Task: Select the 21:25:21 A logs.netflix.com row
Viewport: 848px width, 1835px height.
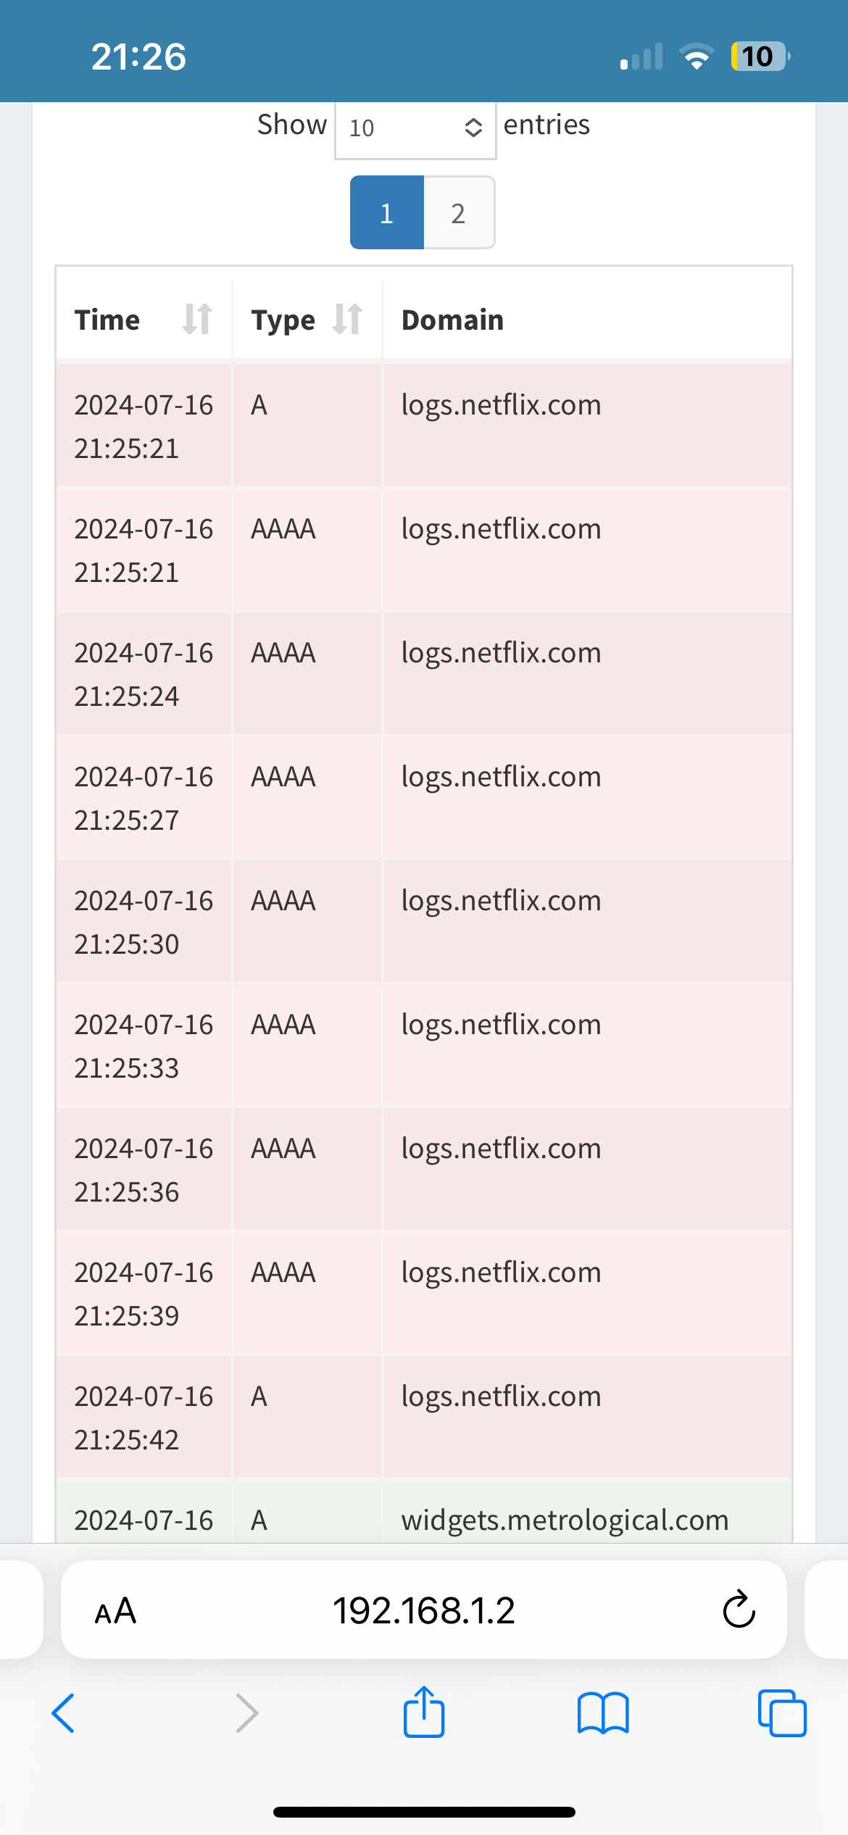Action: click(x=424, y=425)
